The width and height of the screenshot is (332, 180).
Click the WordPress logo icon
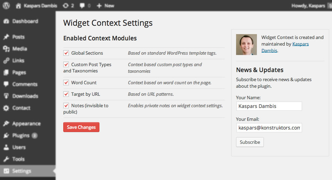[6, 6]
